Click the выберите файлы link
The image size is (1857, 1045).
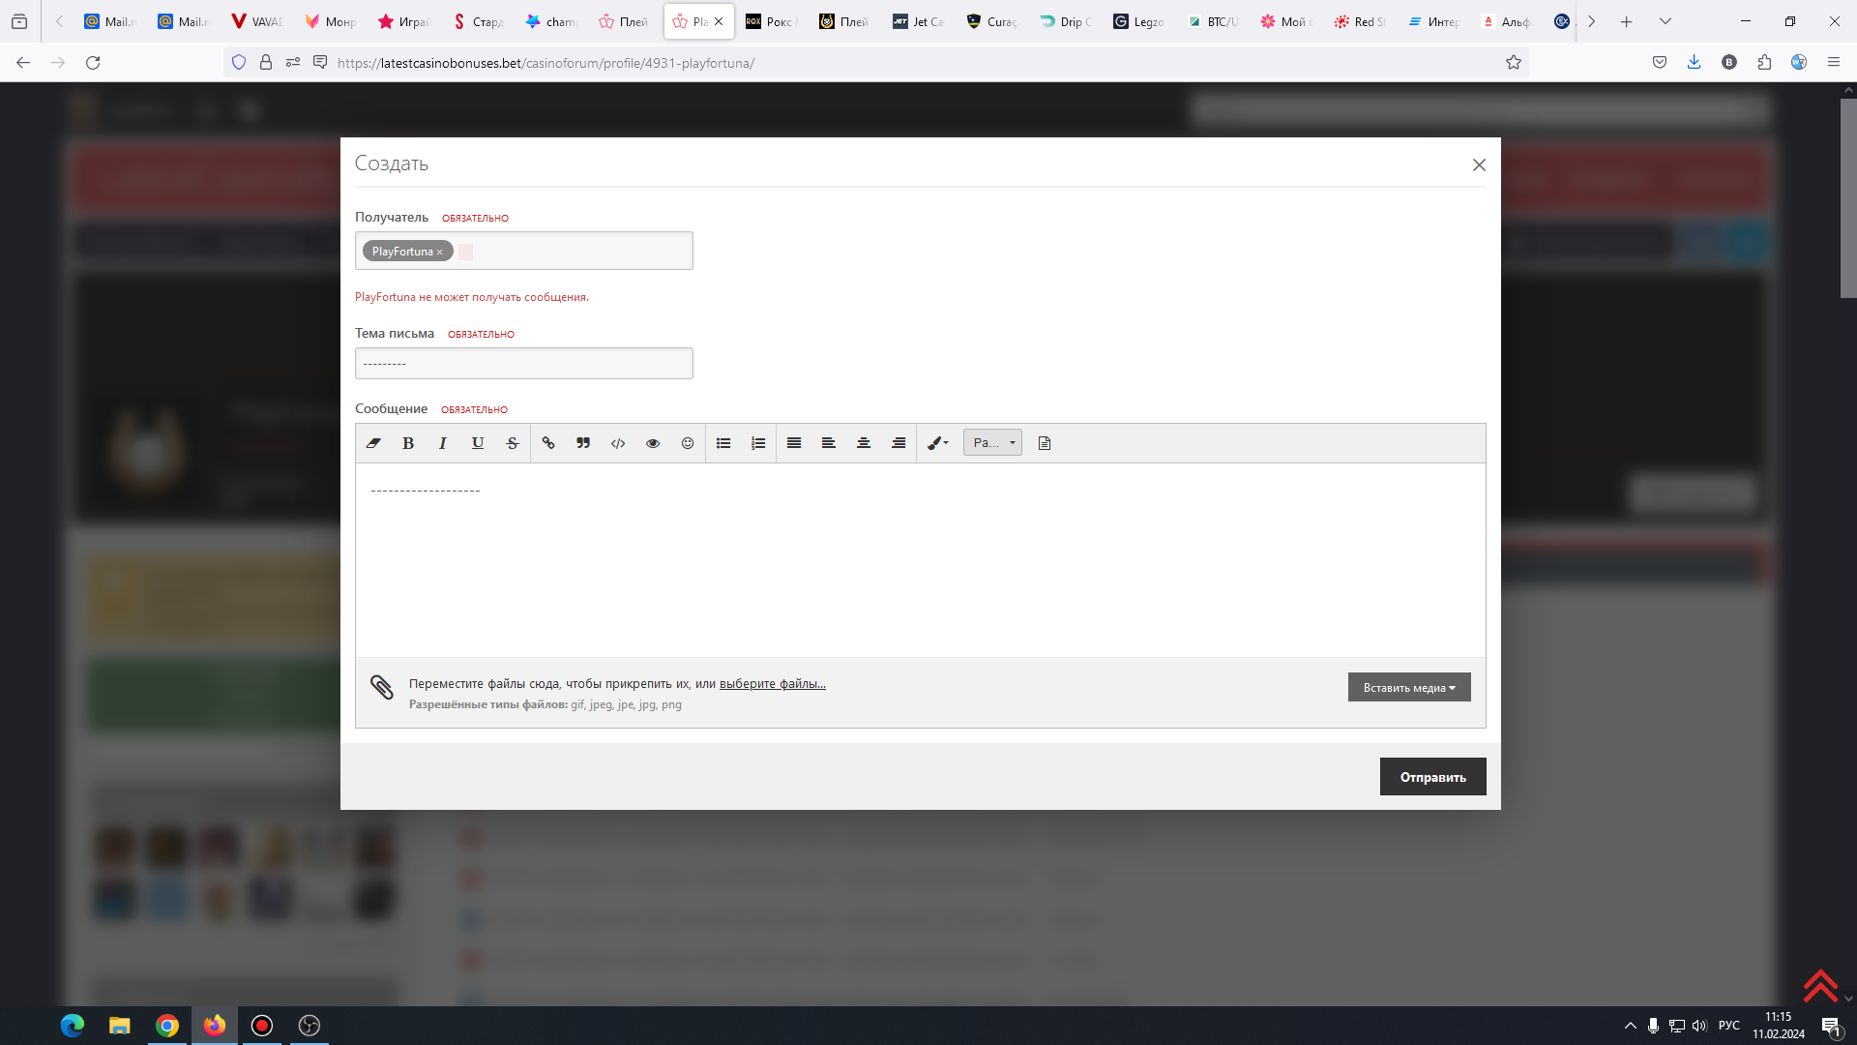point(772,684)
